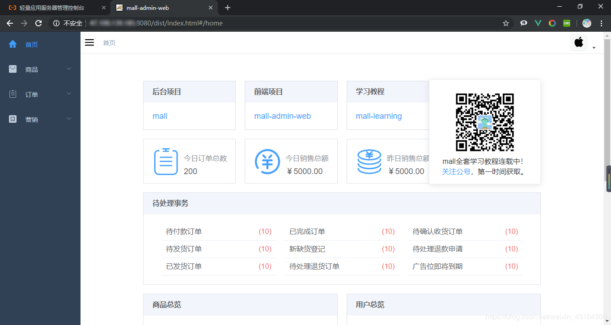This screenshot has width=611, height=325.
Task: Click the 前端项目 card header
Action: (x=291, y=92)
